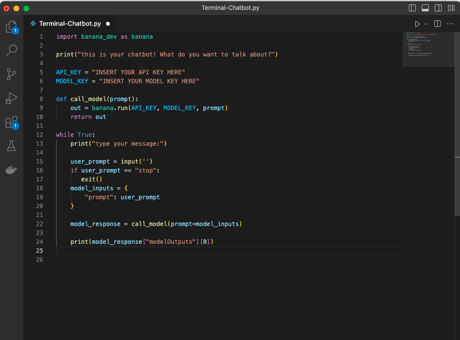The width and height of the screenshot is (460, 340).
Task: Expand the dropdown arrow beside Run button
Action: coord(426,24)
